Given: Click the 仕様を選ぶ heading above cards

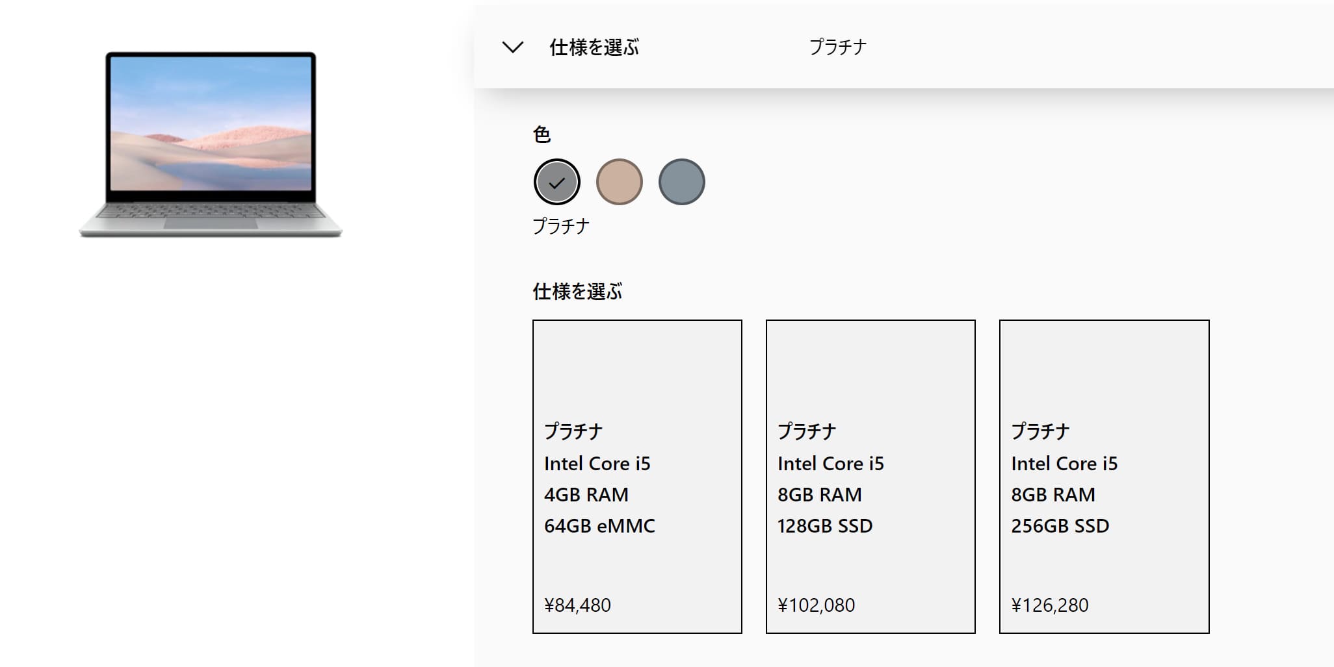Looking at the screenshot, I should tap(577, 292).
